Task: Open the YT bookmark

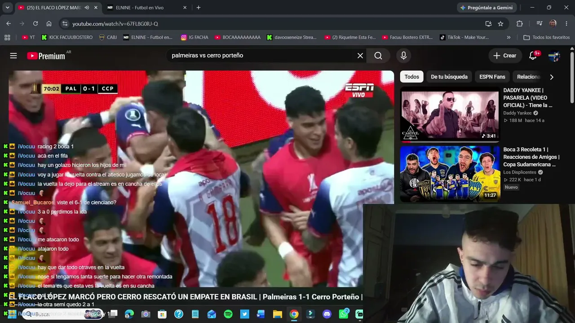Action: [29, 37]
